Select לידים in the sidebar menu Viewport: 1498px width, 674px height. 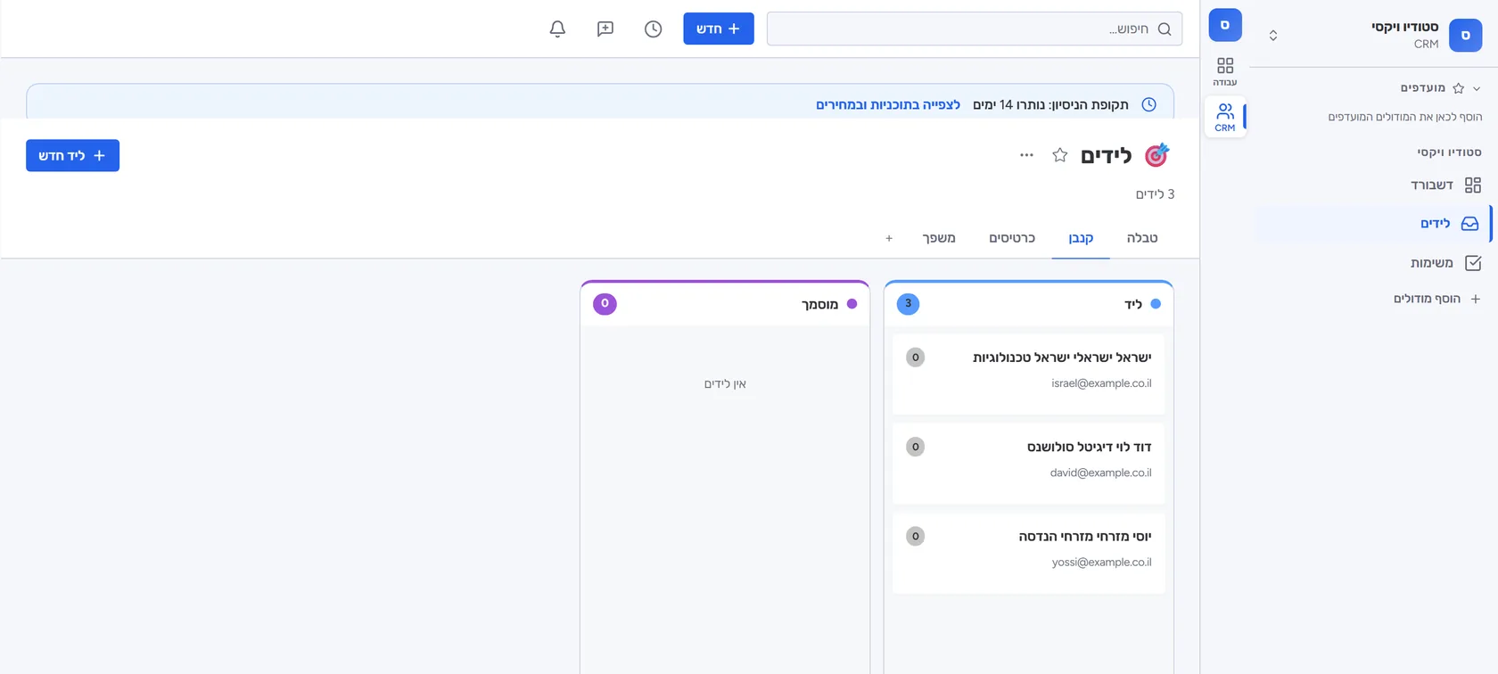(x=1373, y=224)
